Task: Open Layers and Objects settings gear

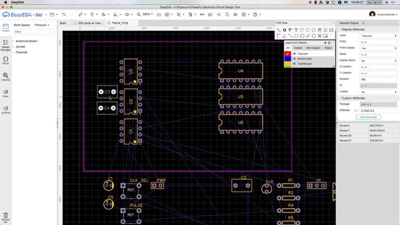Action: [329, 42]
